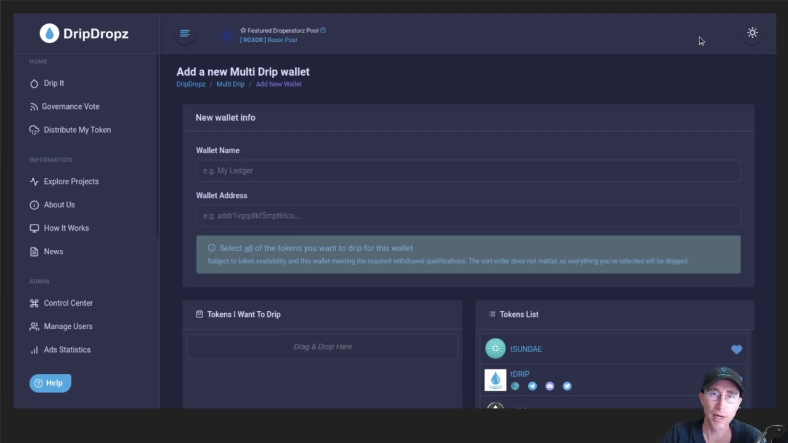Click the Explore Projects activity icon
Image resolution: width=788 pixels, height=443 pixels.
click(x=34, y=182)
